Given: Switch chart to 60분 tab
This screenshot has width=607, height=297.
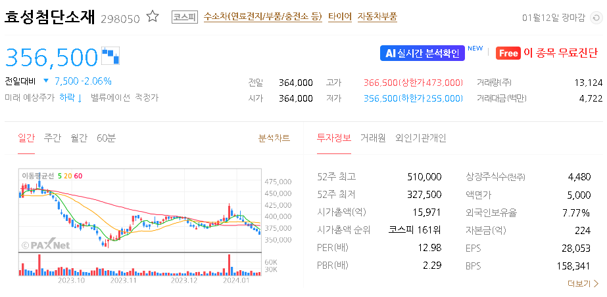Looking at the screenshot, I should click(x=107, y=138).
